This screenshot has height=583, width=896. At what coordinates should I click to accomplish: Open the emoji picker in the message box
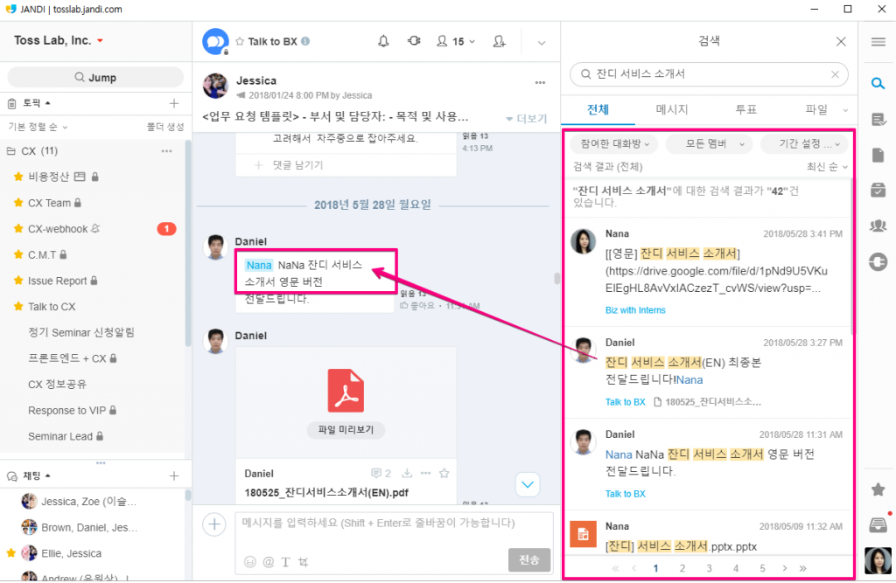[250, 561]
